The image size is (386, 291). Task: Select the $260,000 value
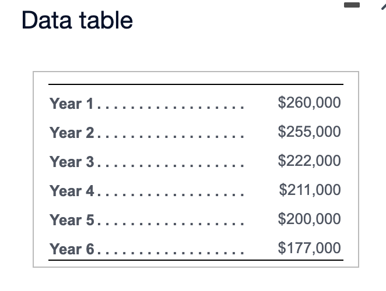coord(310,102)
